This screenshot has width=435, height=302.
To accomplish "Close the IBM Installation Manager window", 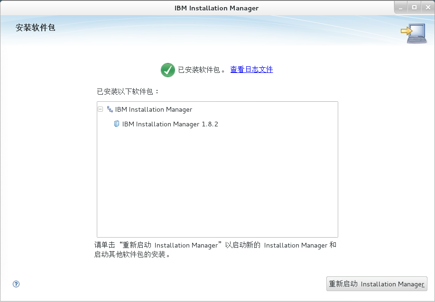I will (428, 8).
